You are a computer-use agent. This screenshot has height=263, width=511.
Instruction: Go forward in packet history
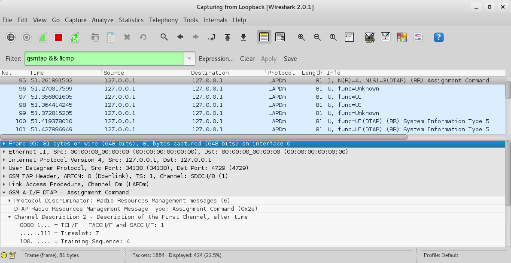pos(195,37)
